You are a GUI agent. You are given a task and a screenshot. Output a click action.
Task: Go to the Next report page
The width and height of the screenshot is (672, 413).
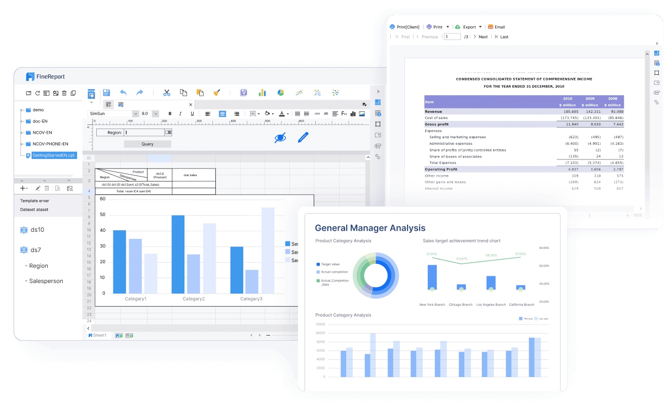coord(480,37)
